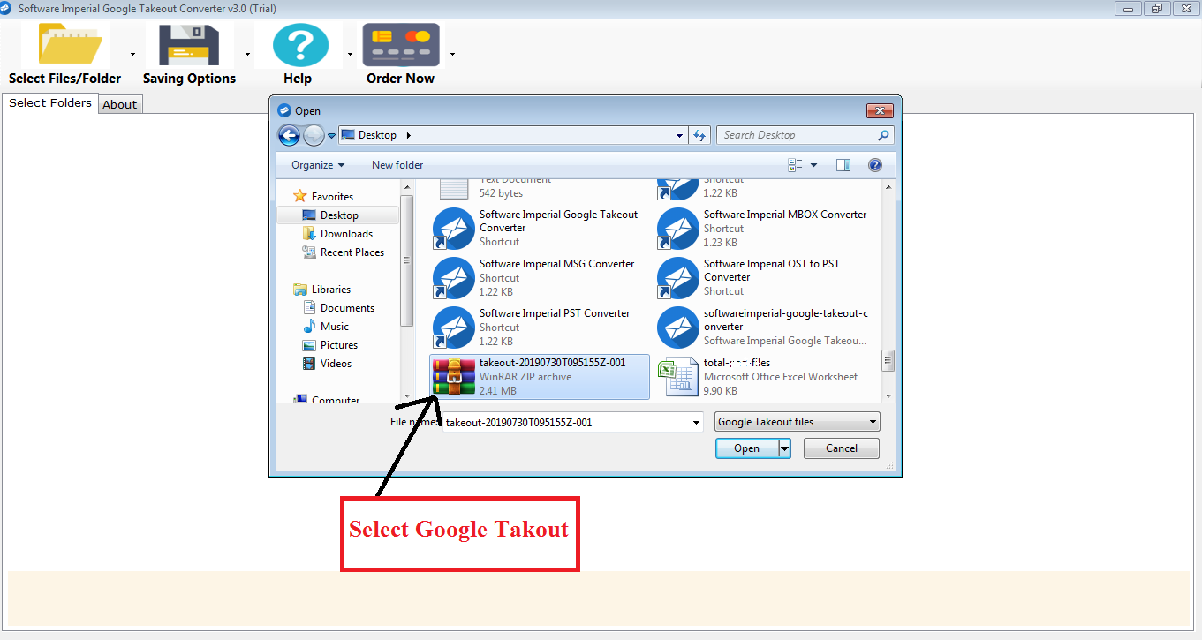Click the Cancel button
The image size is (1202, 640).
[x=842, y=448]
